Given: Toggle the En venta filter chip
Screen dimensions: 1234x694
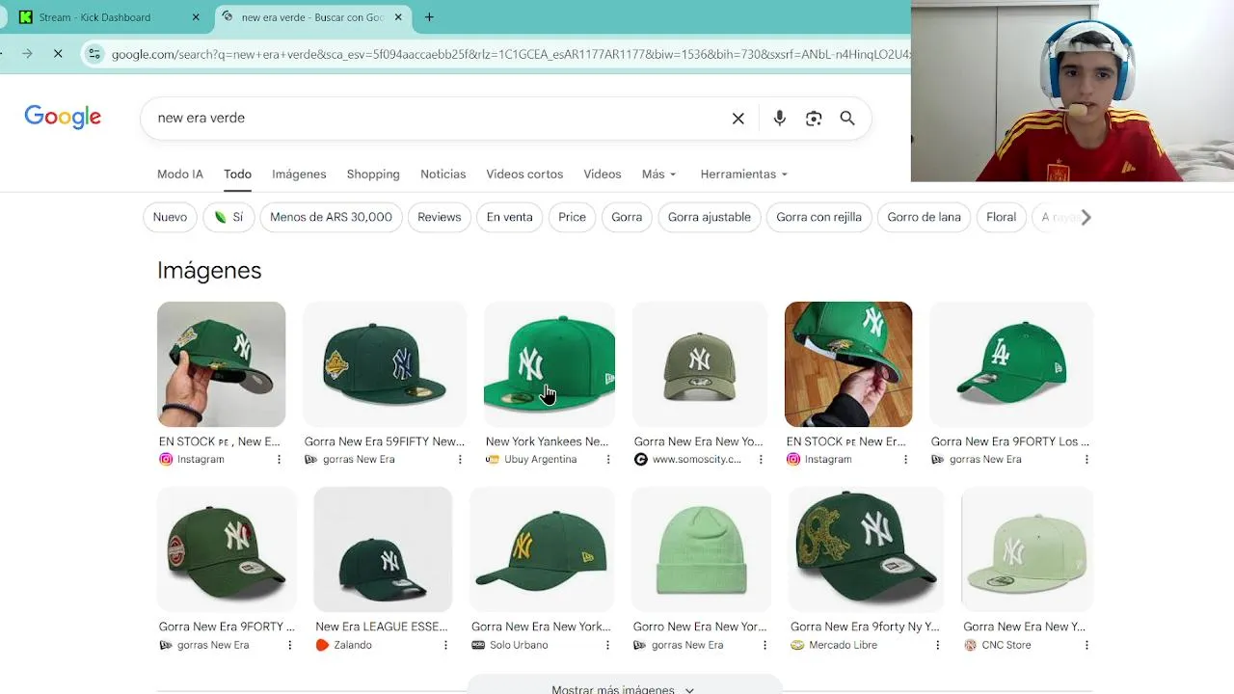Looking at the screenshot, I should pyautogui.click(x=509, y=217).
